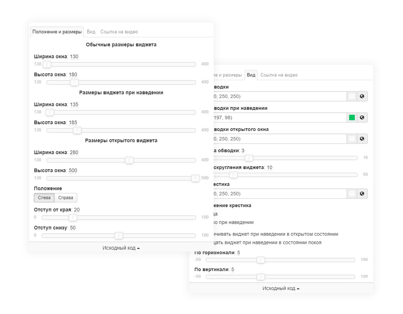Open 'Ссылка на видео' tab in the sizes panel

point(119,32)
